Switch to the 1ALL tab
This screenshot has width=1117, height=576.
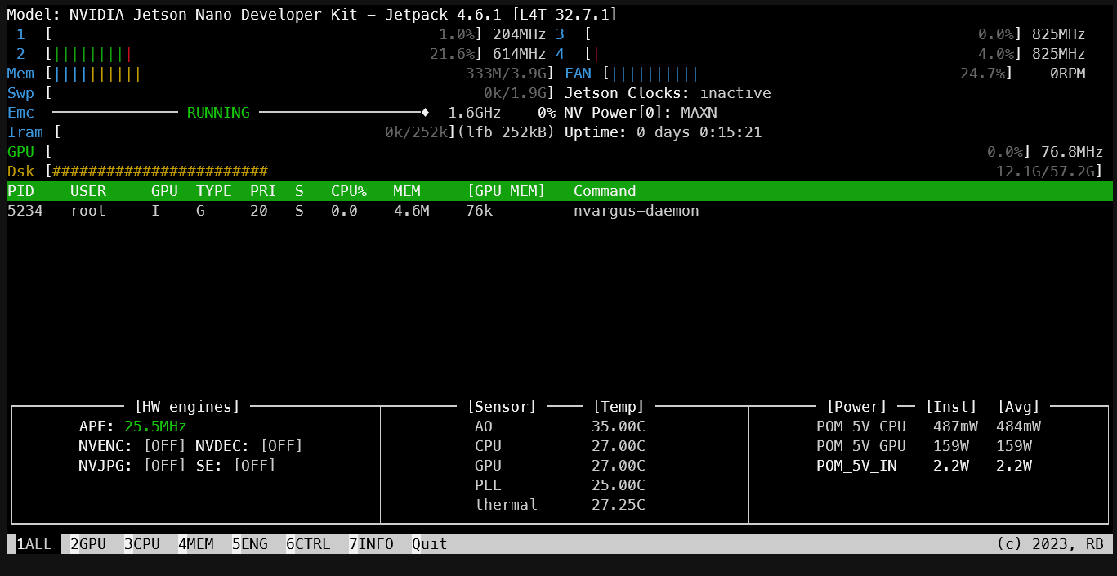coord(34,544)
